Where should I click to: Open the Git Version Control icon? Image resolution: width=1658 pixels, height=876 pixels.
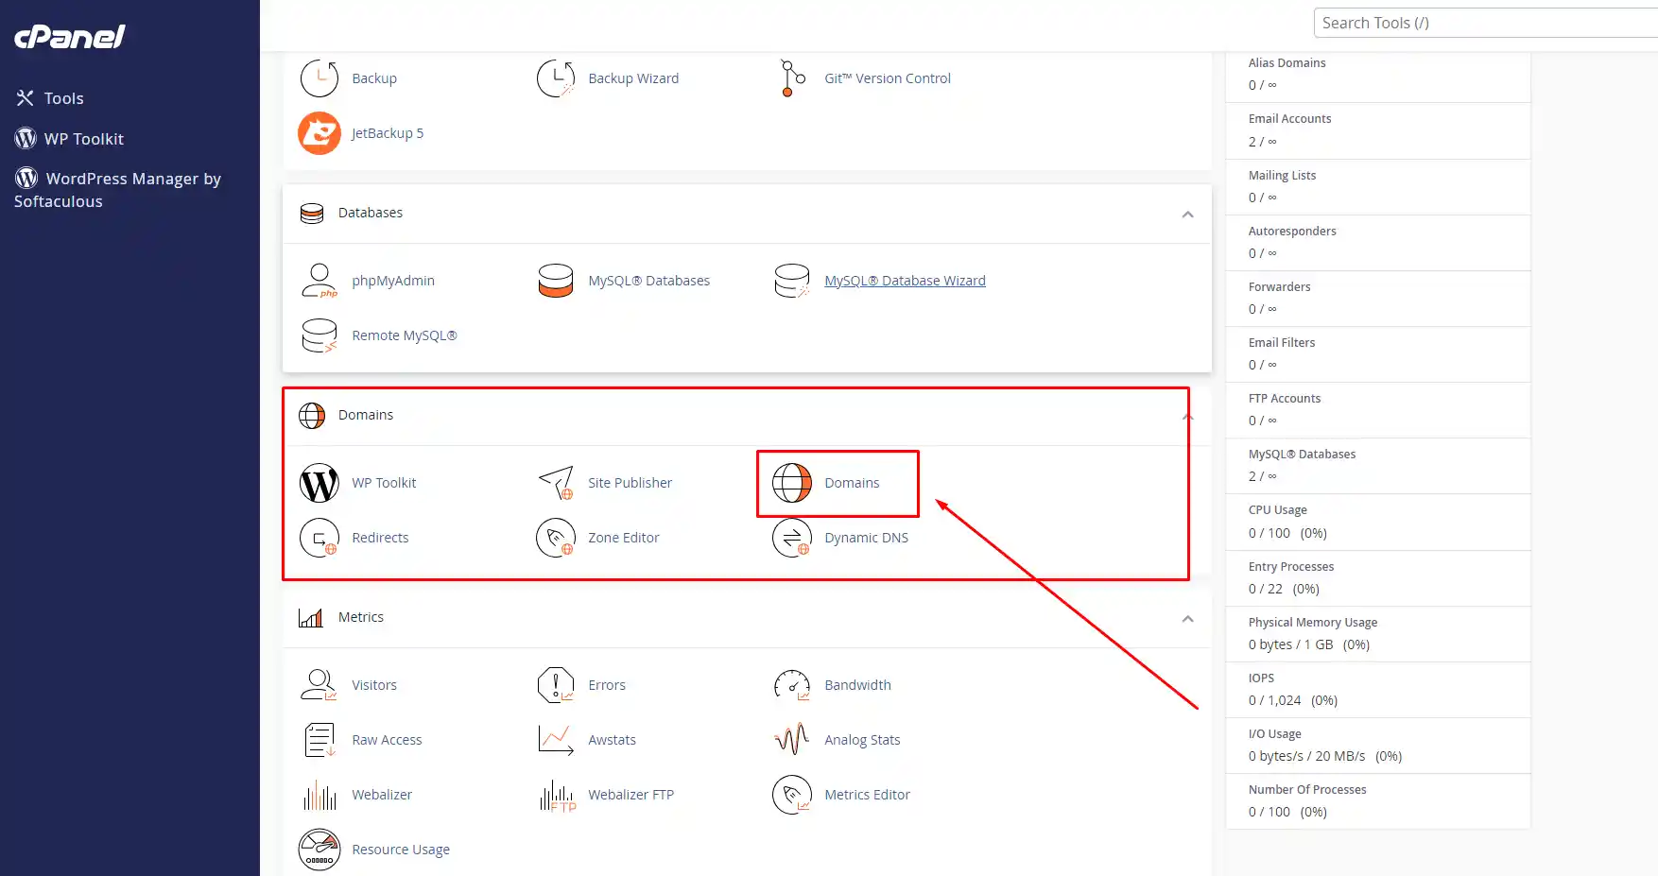[792, 78]
